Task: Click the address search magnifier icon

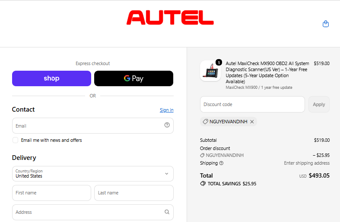Action: point(167,212)
